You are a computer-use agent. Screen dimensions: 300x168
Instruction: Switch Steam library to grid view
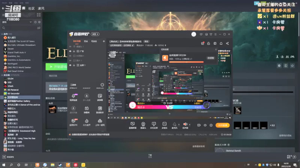pyautogui.click(x=39, y=15)
